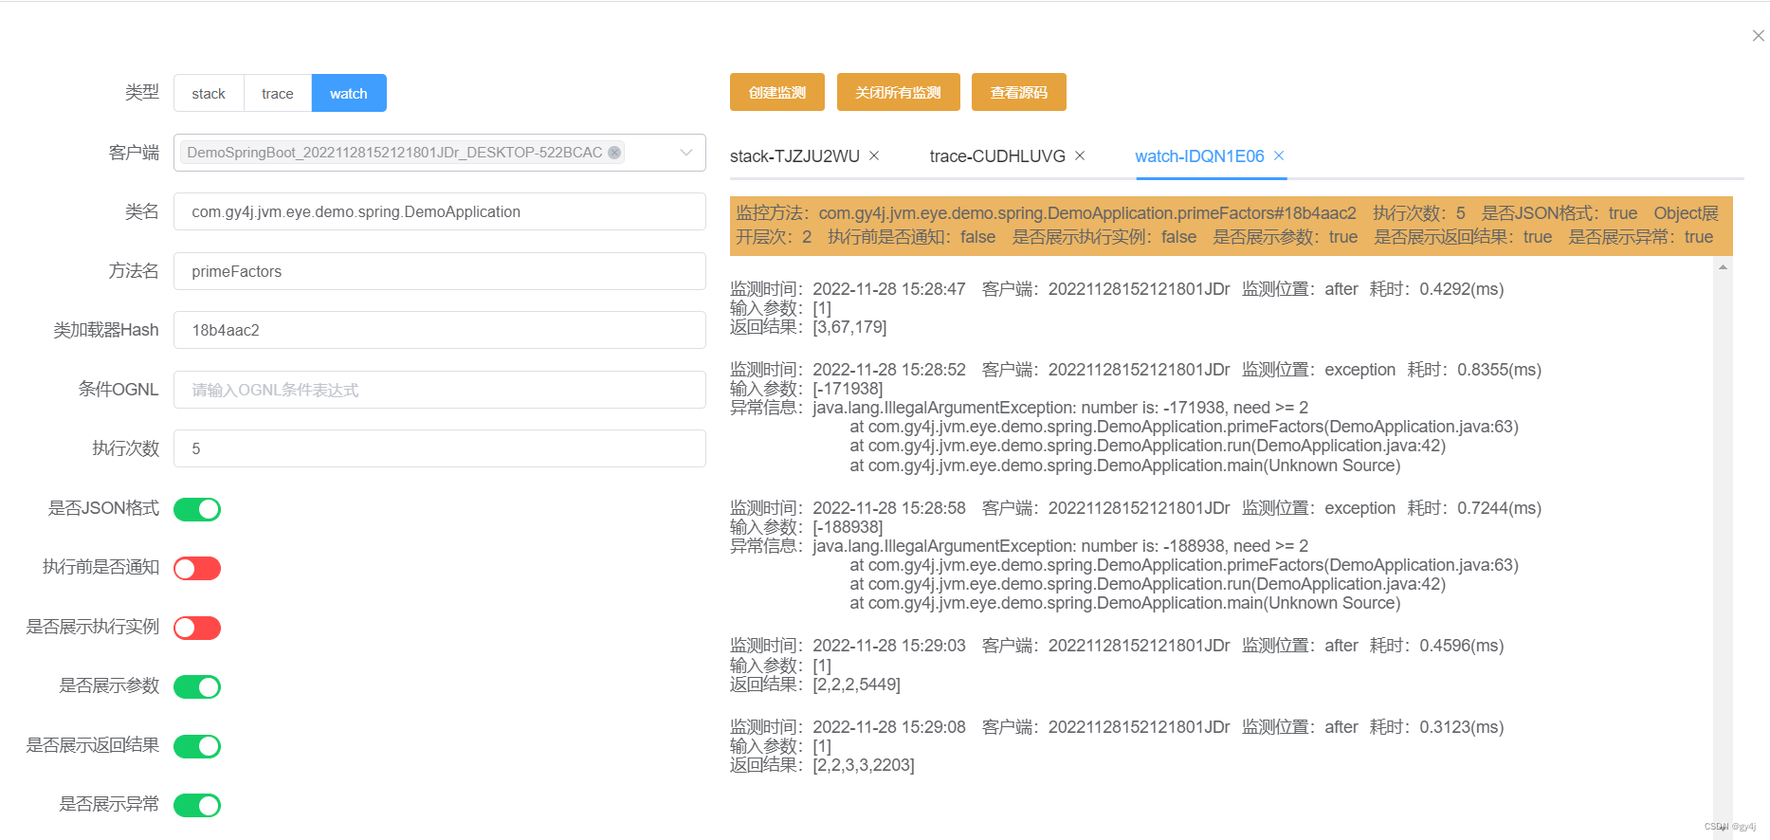Select the stack type option
Screen dimensions: 1770x840
(209, 93)
